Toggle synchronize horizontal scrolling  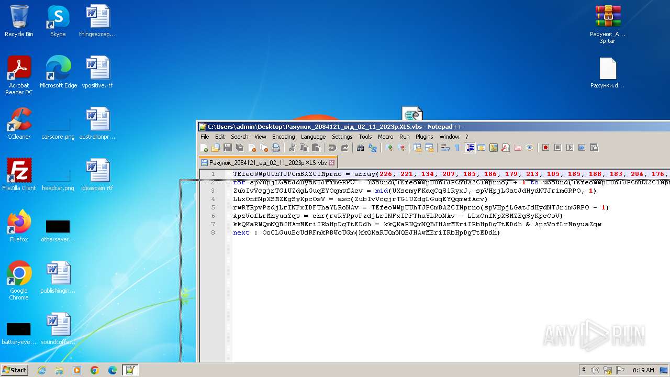429,148
